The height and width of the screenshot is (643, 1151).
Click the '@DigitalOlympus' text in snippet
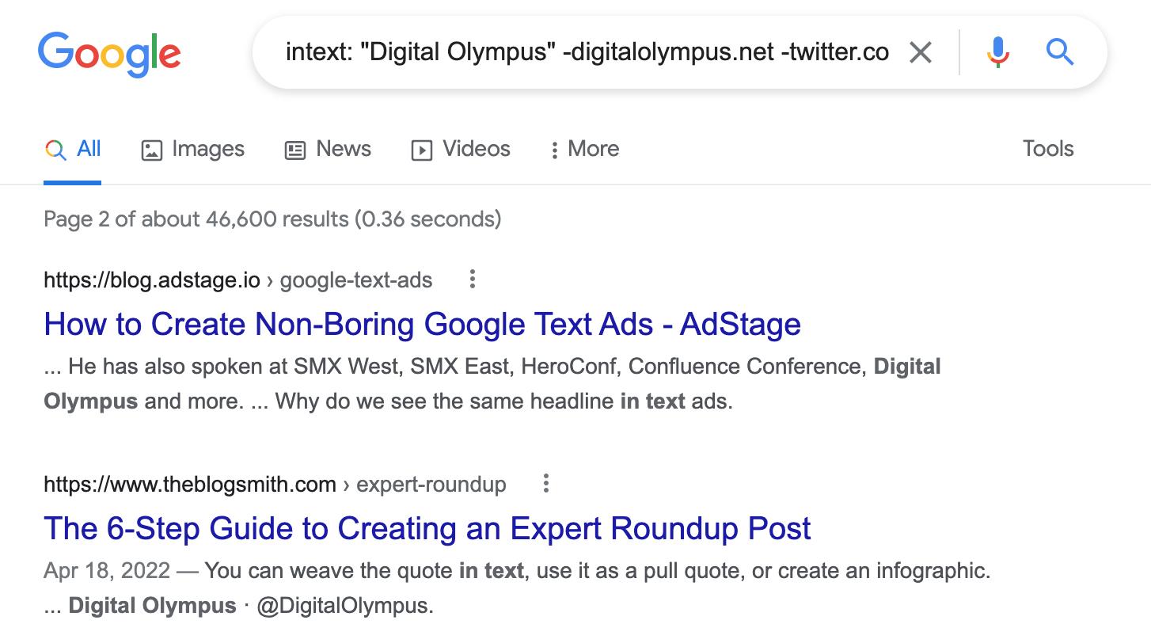coord(345,607)
